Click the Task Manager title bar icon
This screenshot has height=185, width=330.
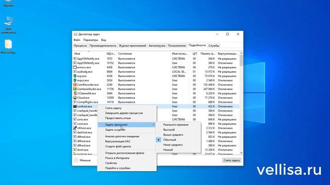pyautogui.click(x=76, y=34)
